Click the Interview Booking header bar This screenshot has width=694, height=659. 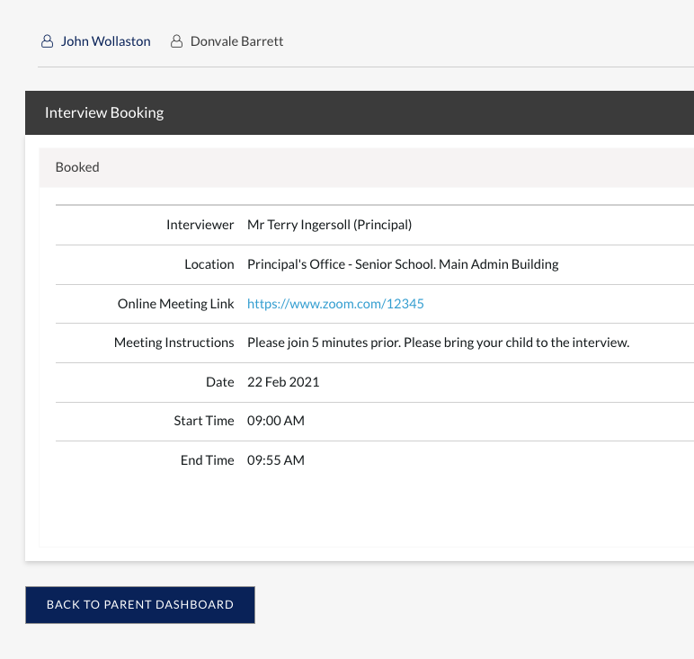tap(360, 113)
